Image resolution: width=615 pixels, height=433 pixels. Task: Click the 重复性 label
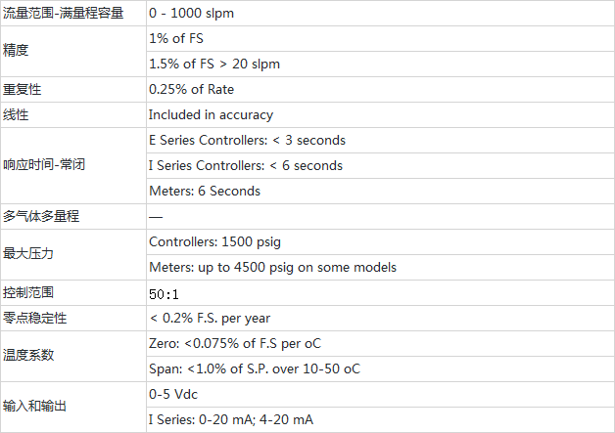(x=23, y=89)
